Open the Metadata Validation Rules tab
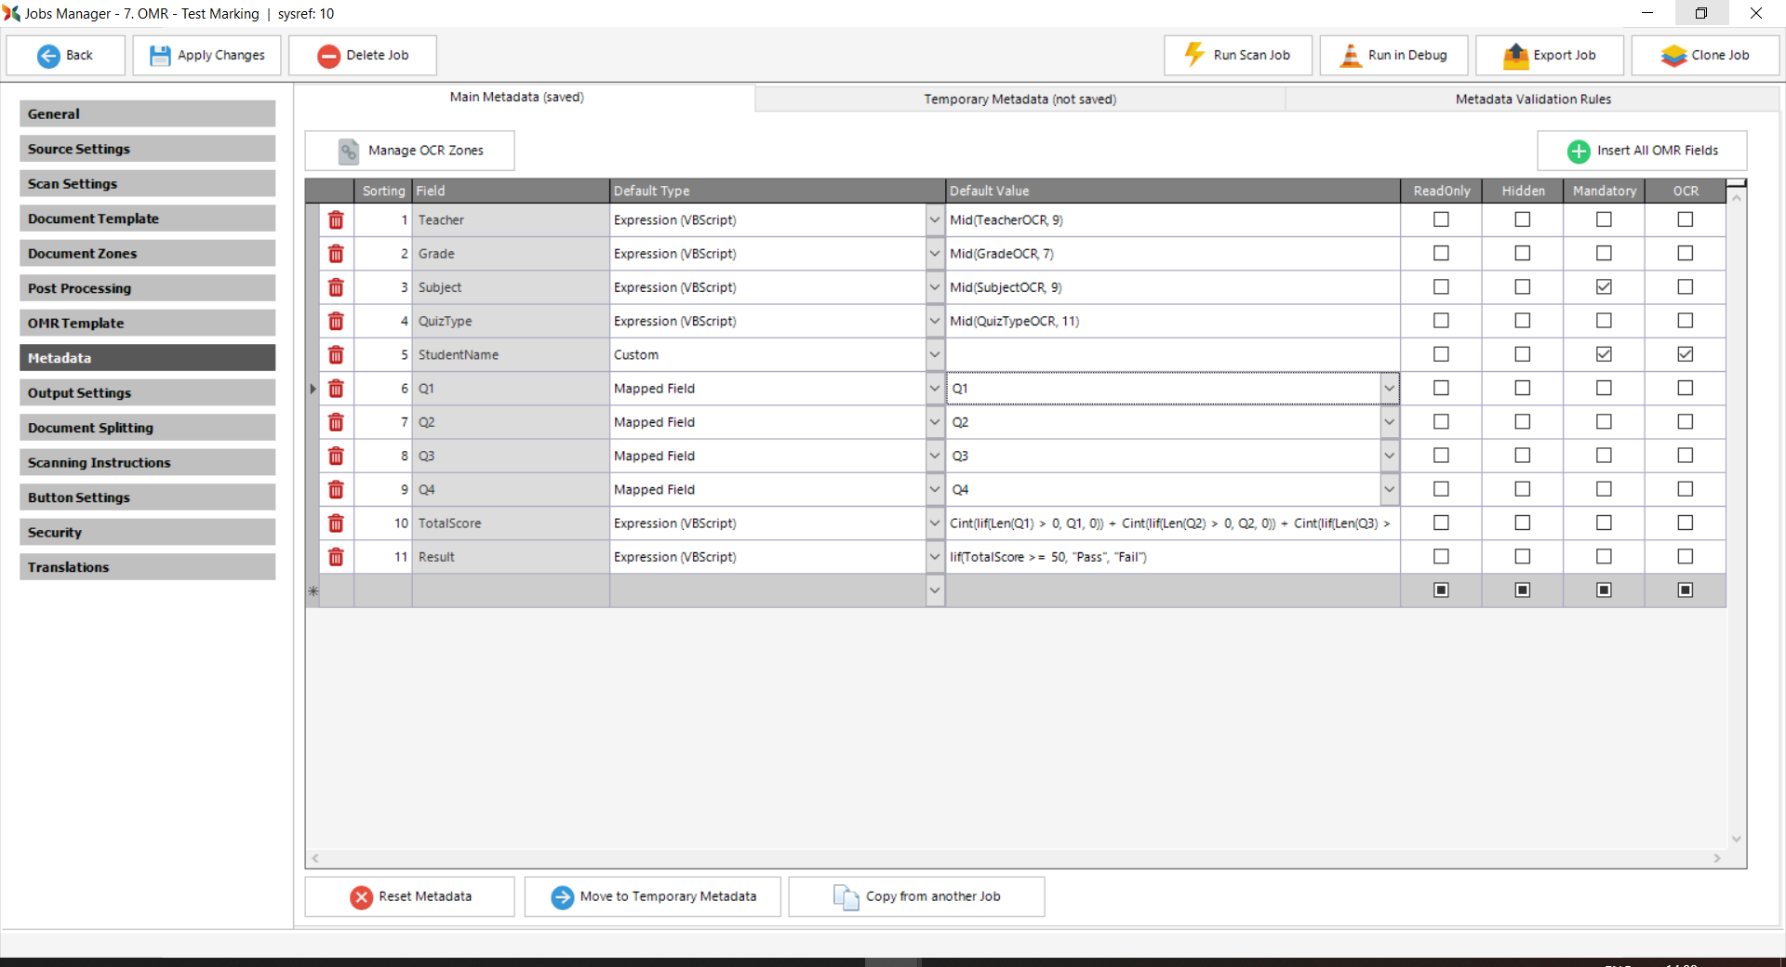1786x967 pixels. 1532,99
